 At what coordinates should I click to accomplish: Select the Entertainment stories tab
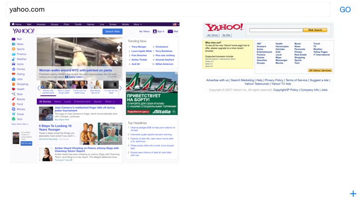click(82, 102)
